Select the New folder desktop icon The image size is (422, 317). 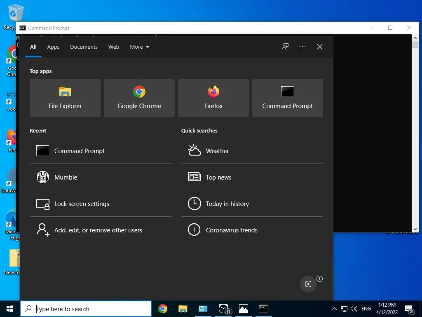[x=12, y=261]
